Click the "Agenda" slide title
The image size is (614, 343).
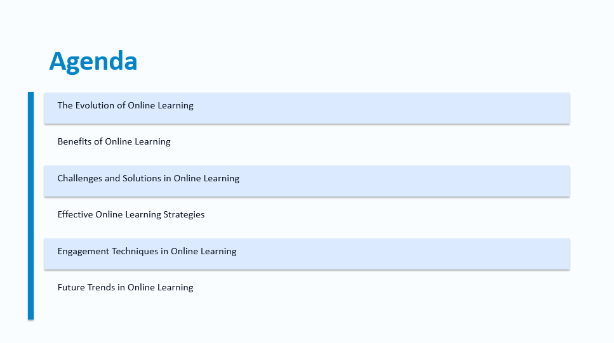(x=93, y=61)
